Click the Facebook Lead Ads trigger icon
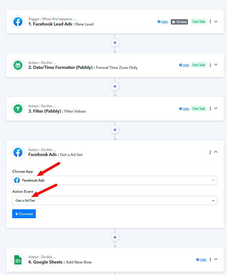Viewport: 227px width, 275px height. [x=18, y=22]
